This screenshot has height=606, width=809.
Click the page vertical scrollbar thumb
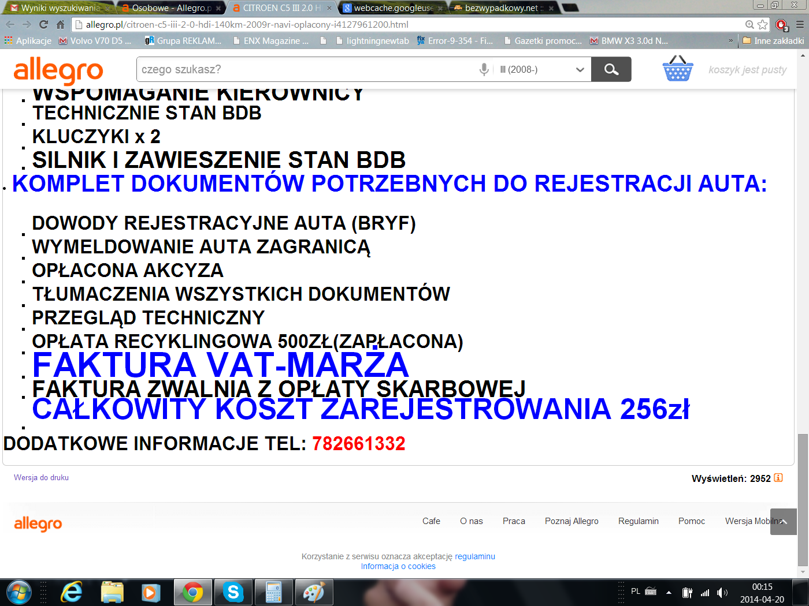tap(803, 500)
